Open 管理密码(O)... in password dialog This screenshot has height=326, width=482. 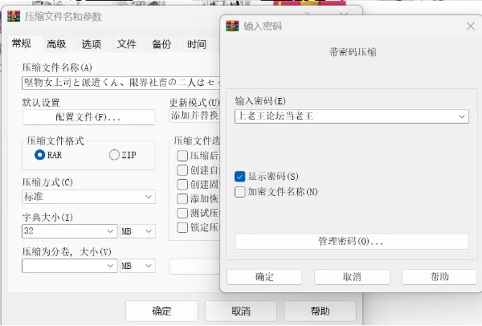352,241
